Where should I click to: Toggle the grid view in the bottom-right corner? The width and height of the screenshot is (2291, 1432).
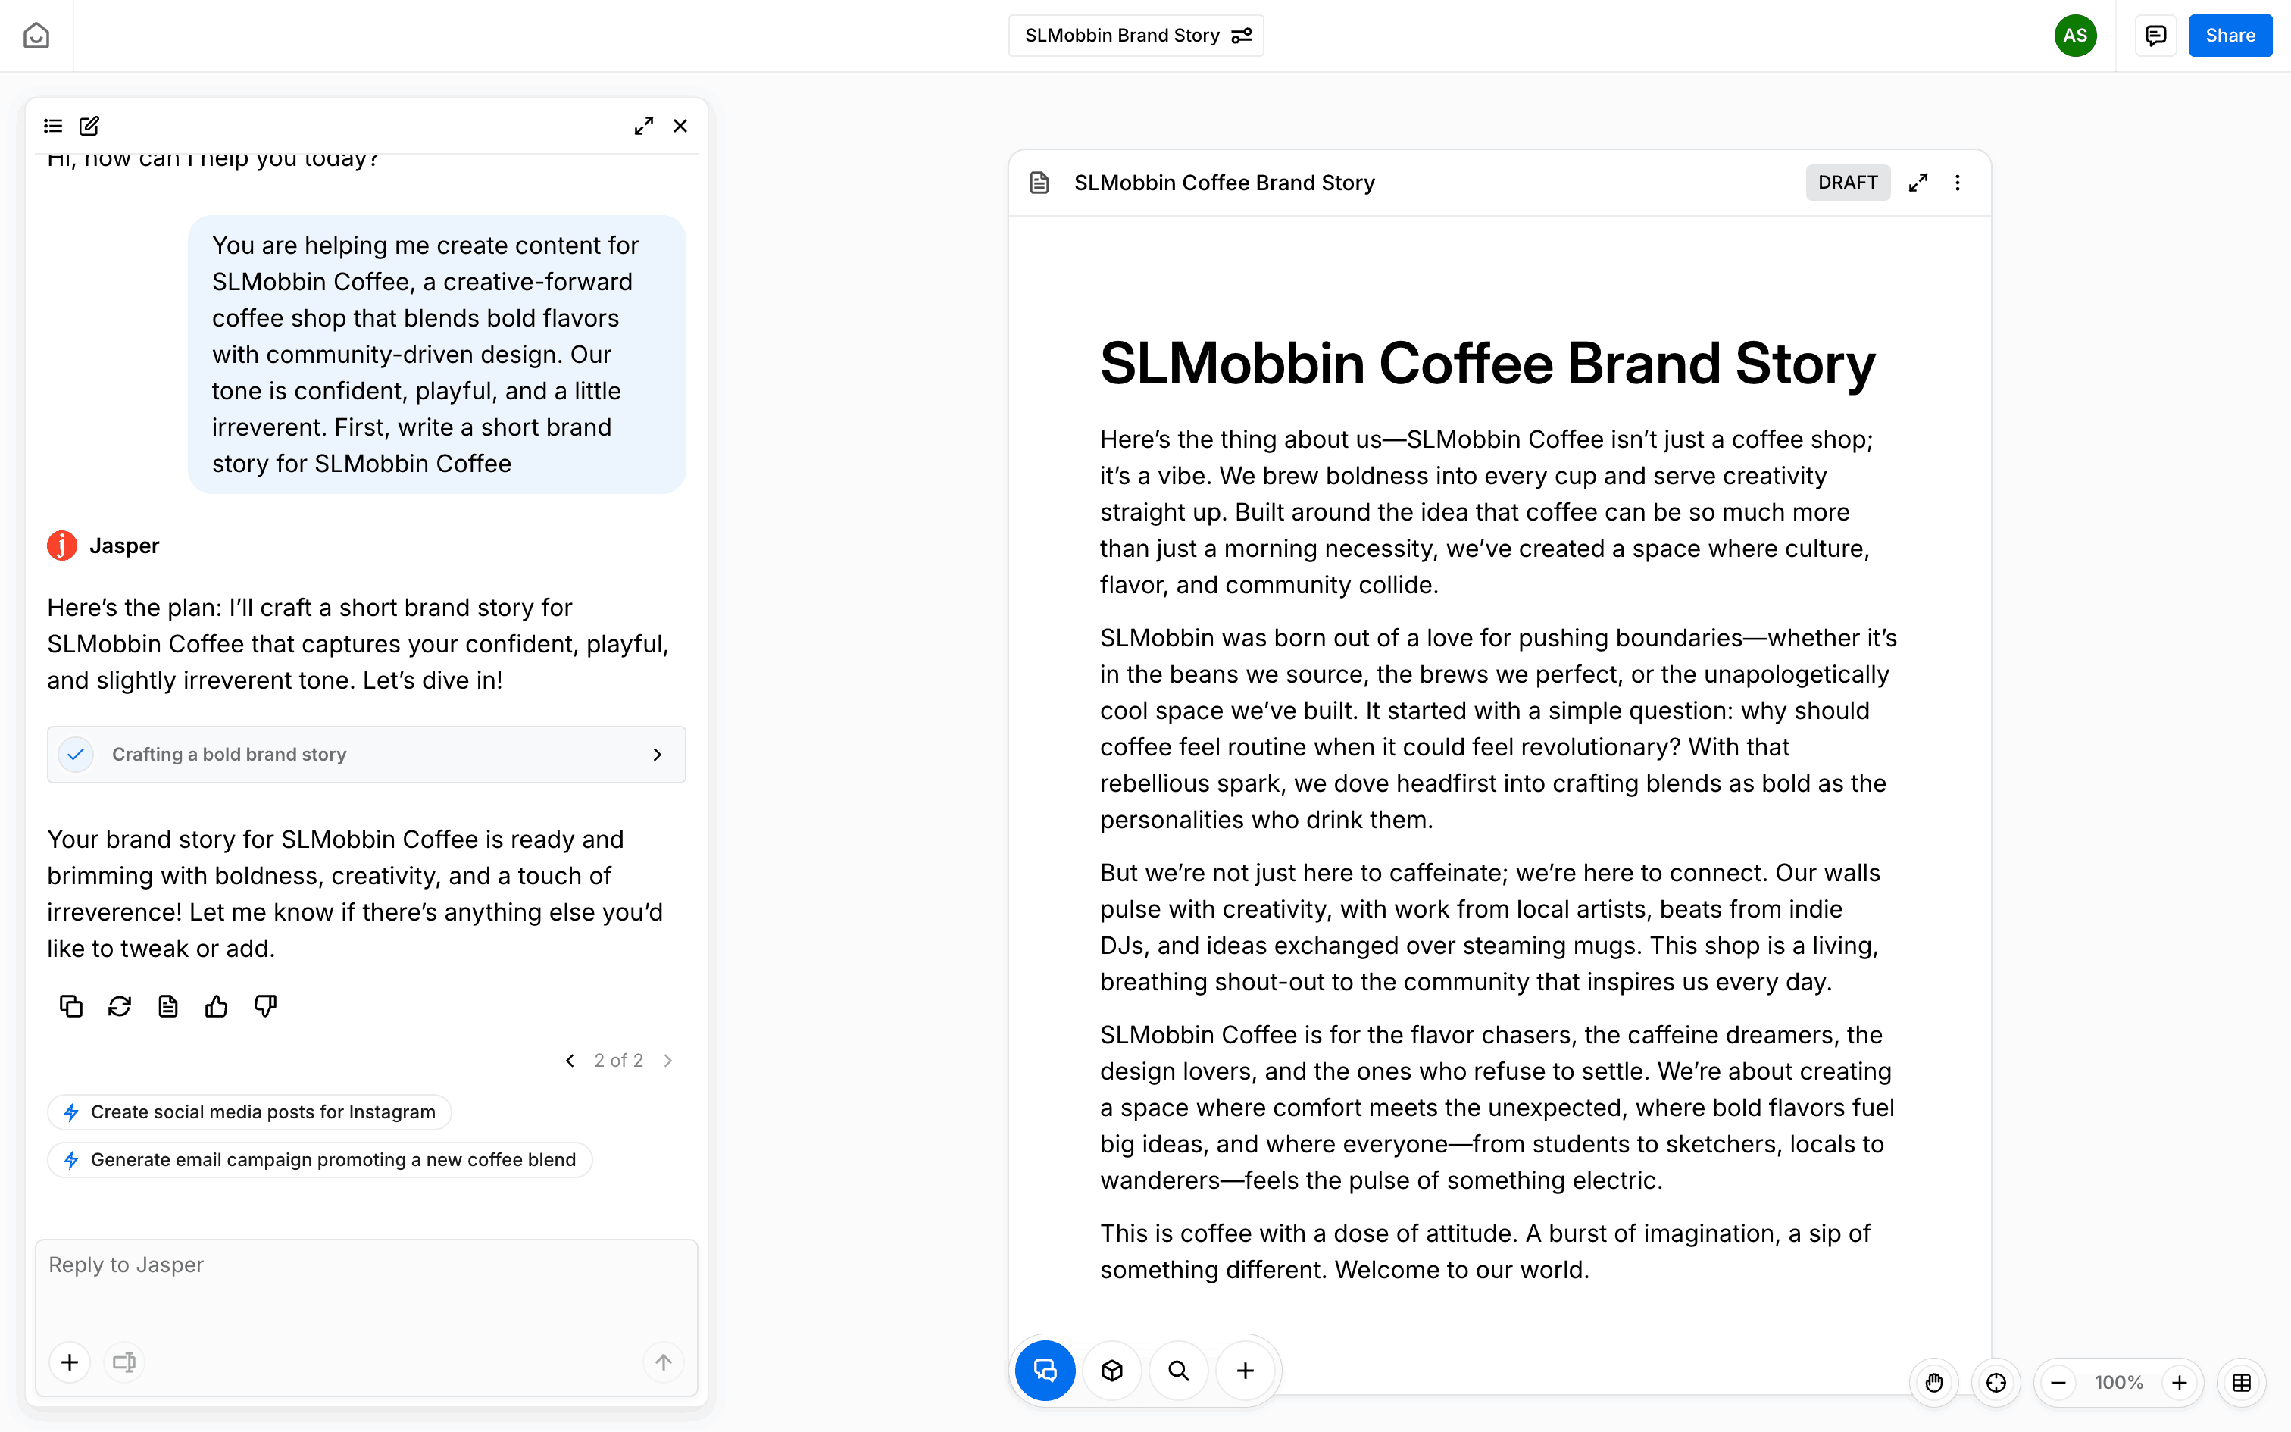2241,1382
